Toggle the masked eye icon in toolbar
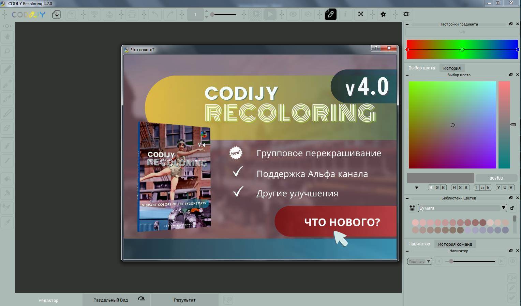 (308, 14)
